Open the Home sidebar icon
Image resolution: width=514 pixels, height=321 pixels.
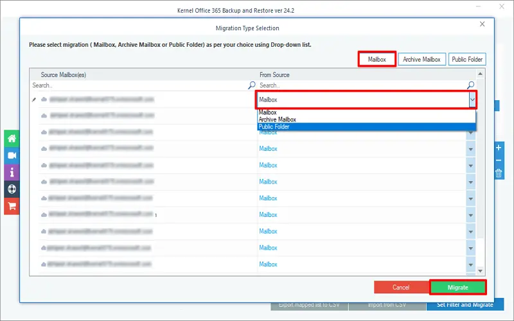pyautogui.click(x=12, y=138)
